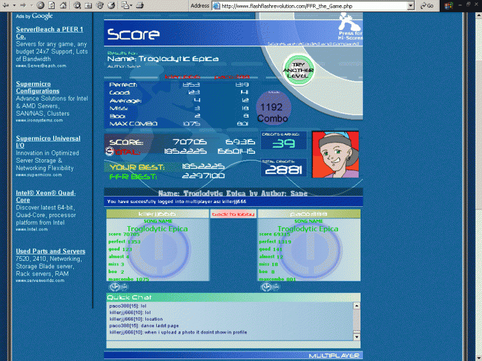Click the browser Stop button
Image resolution: width=482 pixels, height=361 pixels.
[x=40, y=5]
